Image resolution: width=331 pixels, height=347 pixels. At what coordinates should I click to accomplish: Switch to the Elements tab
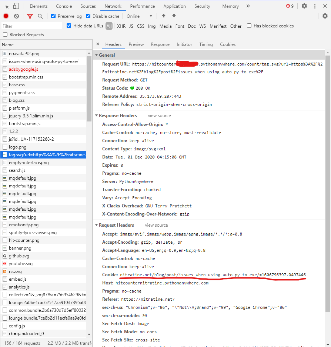coord(39,6)
